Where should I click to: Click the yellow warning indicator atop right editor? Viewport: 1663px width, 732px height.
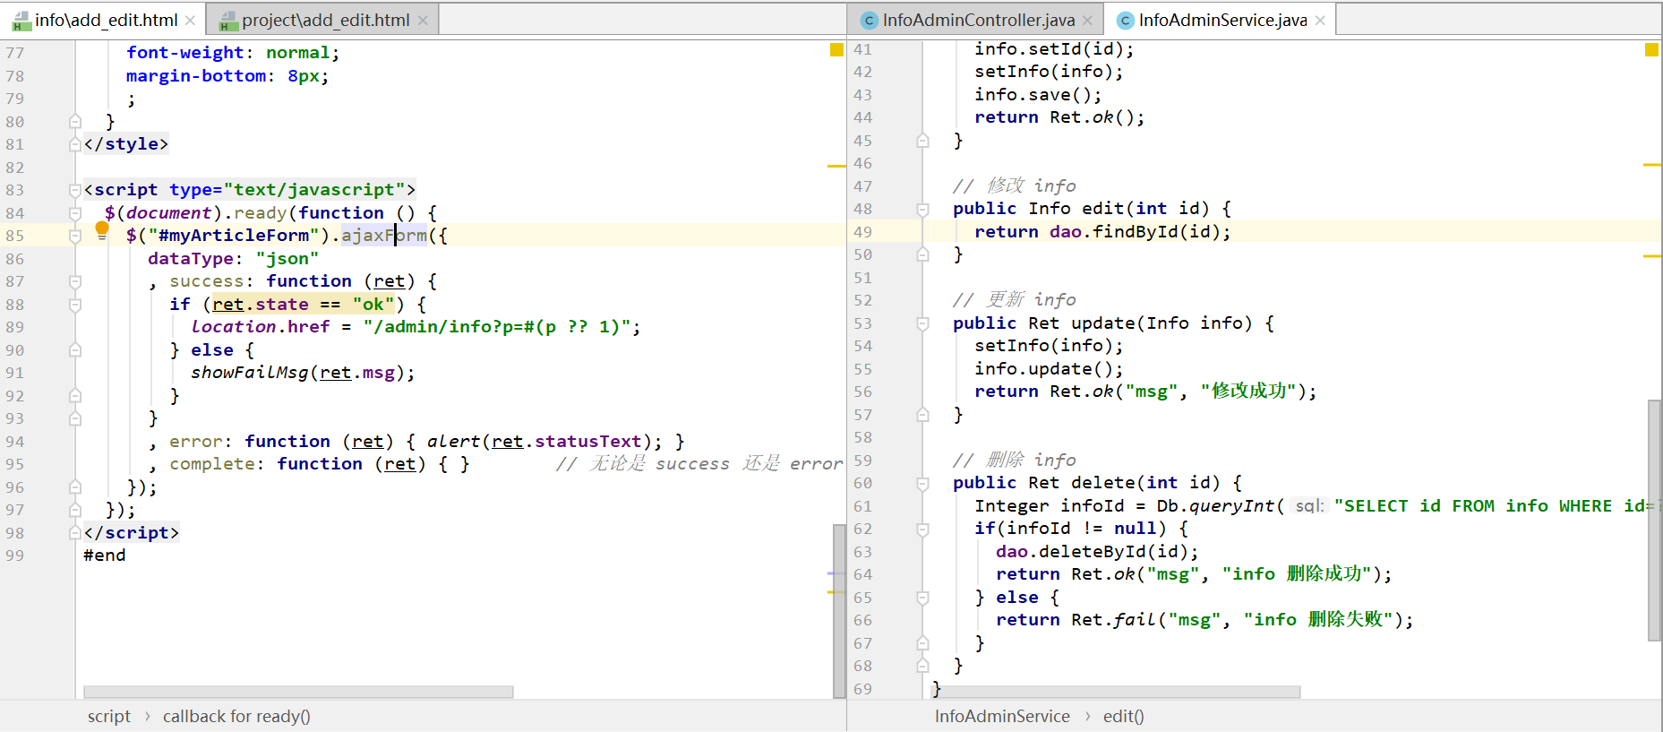pos(1651,49)
